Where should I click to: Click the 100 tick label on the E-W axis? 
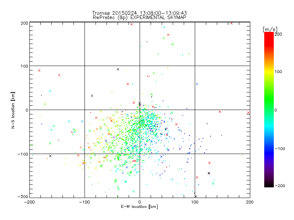pyautogui.click(x=195, y=202)
